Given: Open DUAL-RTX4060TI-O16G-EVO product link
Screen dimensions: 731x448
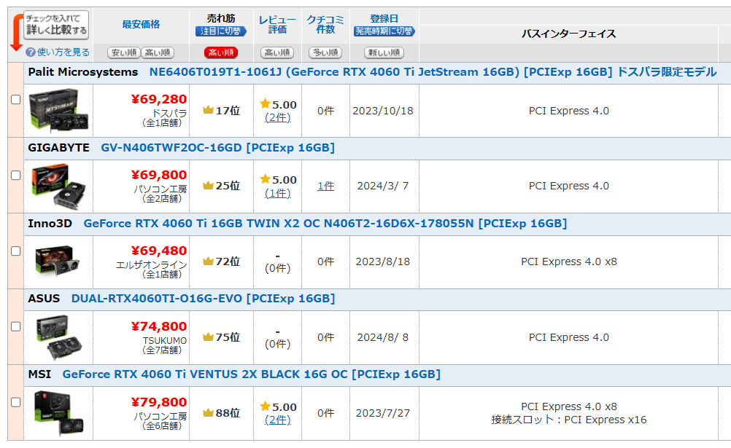Looking at the screenshot, I should tap(203, 299).
